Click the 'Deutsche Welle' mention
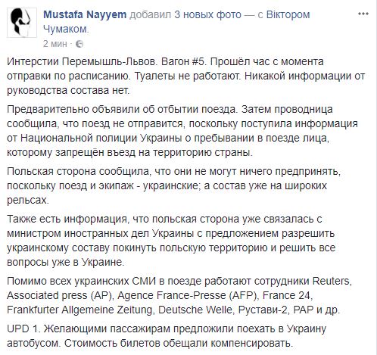The image size is (377, 355). [x=195, y=310]
